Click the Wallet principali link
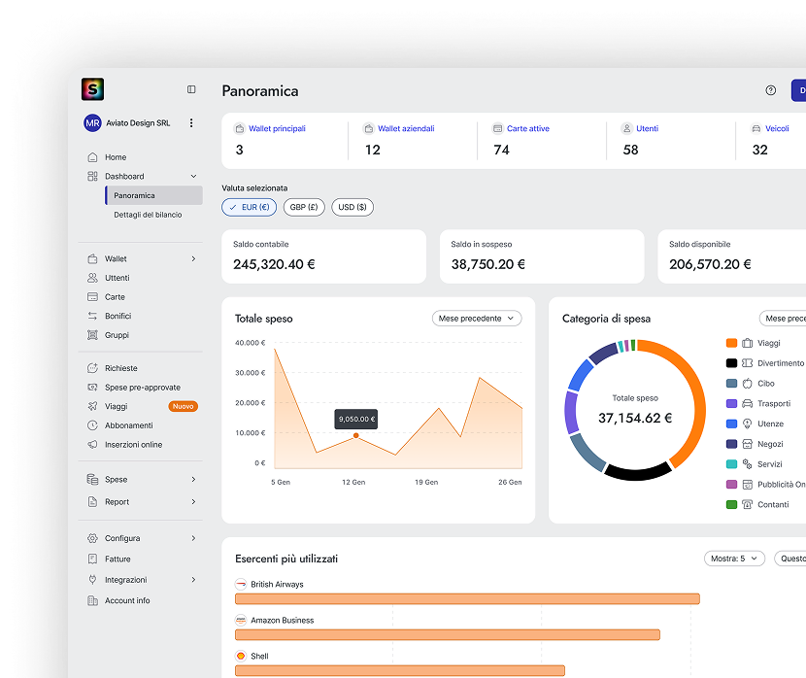 pos(277,128)
